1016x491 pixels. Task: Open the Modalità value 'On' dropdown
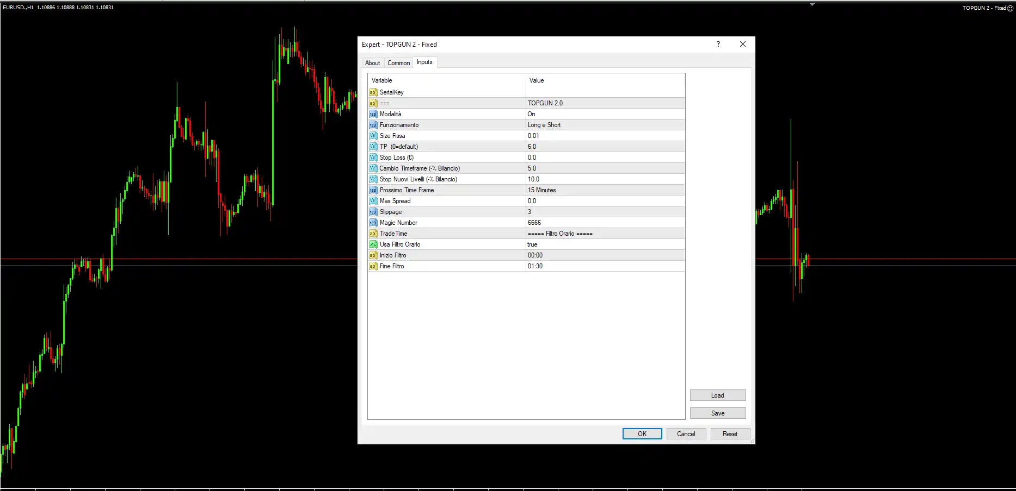pyautogui.click(x=605, y=114)
